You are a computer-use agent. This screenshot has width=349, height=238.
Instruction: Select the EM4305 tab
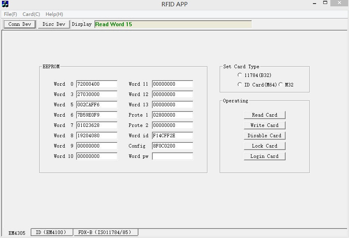17,233
